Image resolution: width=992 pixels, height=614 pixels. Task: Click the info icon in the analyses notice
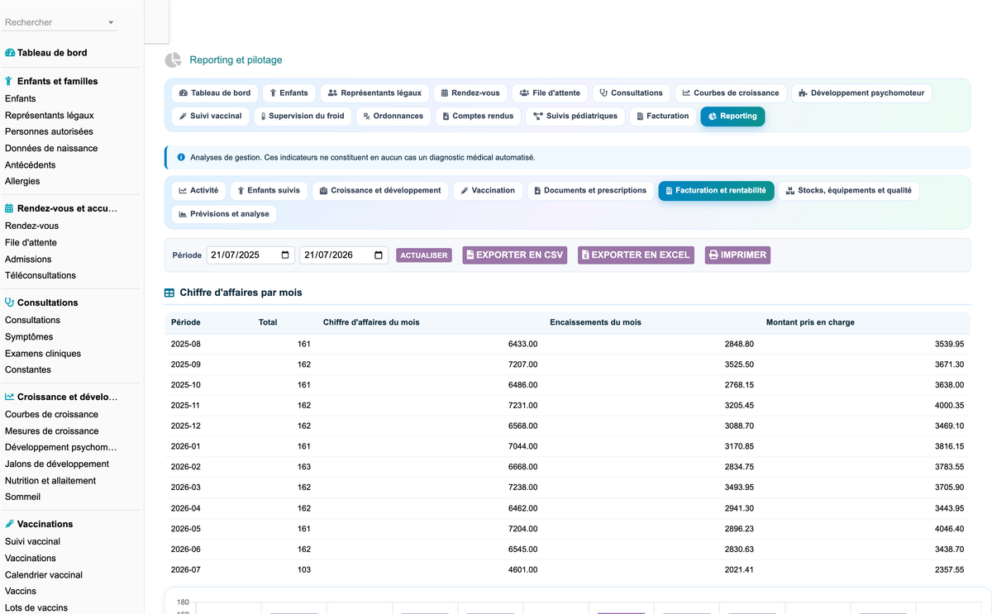point(181,157)
